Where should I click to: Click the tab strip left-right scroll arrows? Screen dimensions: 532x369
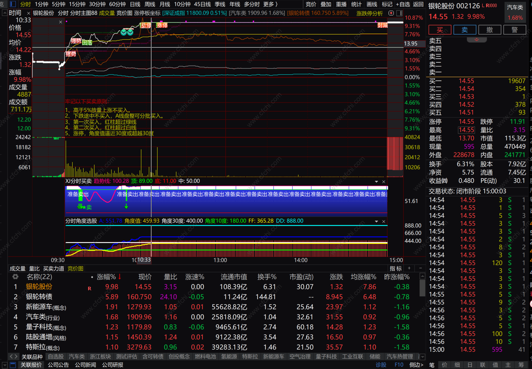point(14,356)
